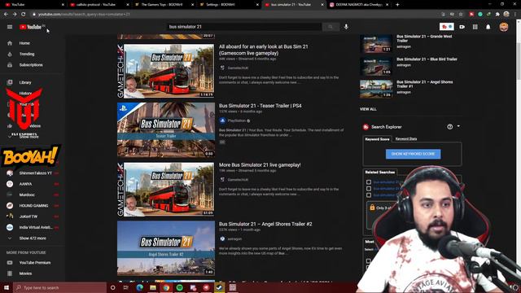Switch to the DEEPAK NAGMOTI browser tab
Viewport: 521px width, 293px height.
358,5
